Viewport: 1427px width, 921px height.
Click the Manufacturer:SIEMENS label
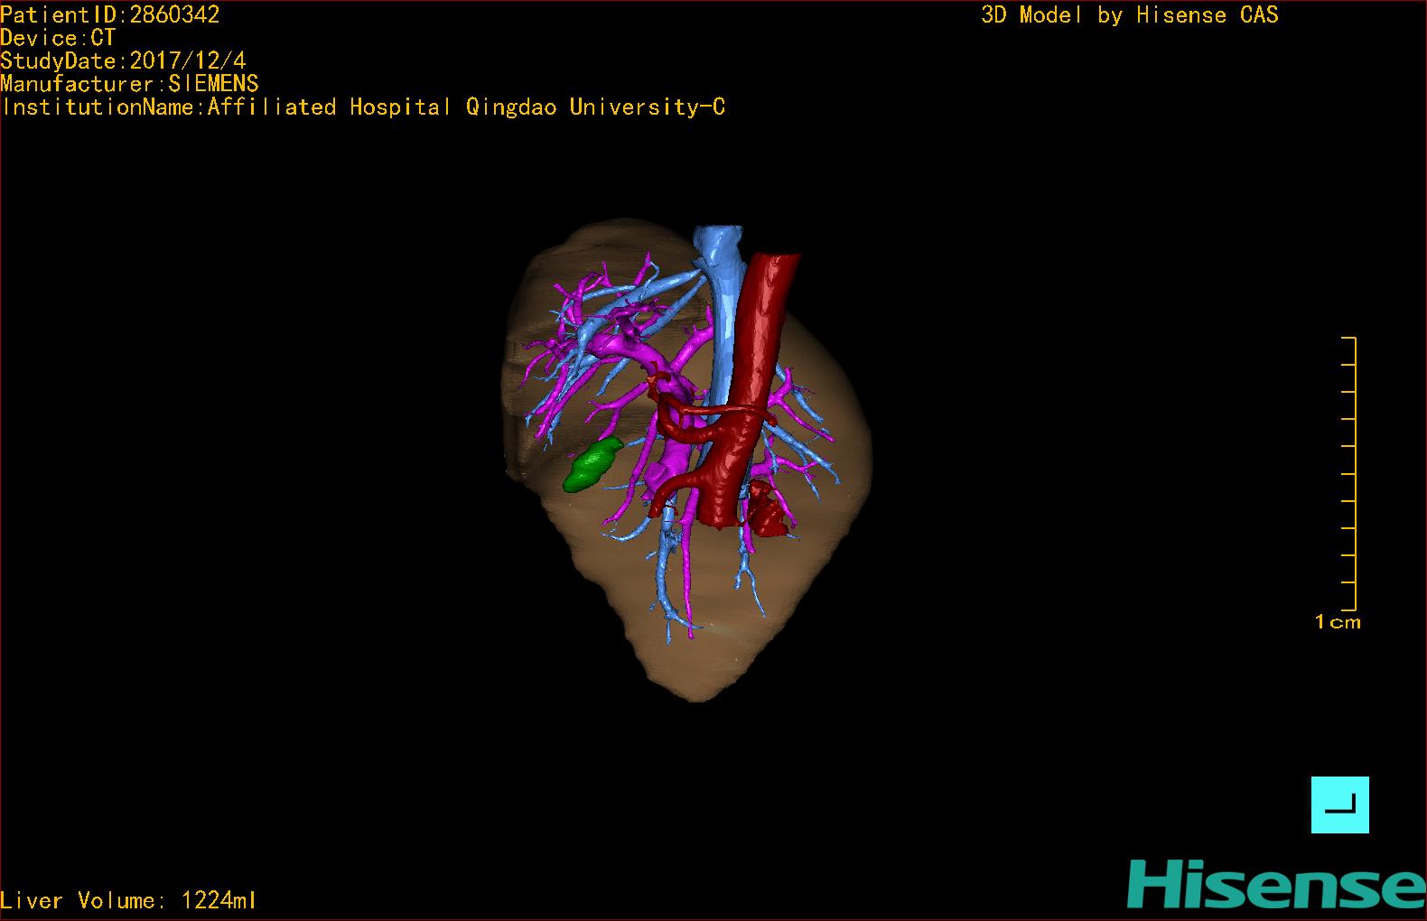coord(130,84)
